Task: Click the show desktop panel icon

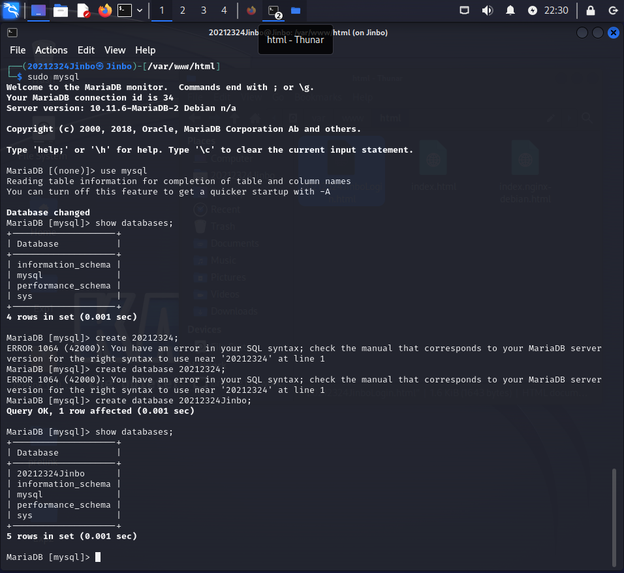Action: coord(39,10)
